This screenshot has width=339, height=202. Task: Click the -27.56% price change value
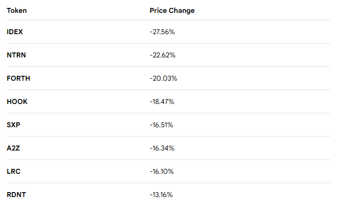pyautogui.click(x=162, y=32)
